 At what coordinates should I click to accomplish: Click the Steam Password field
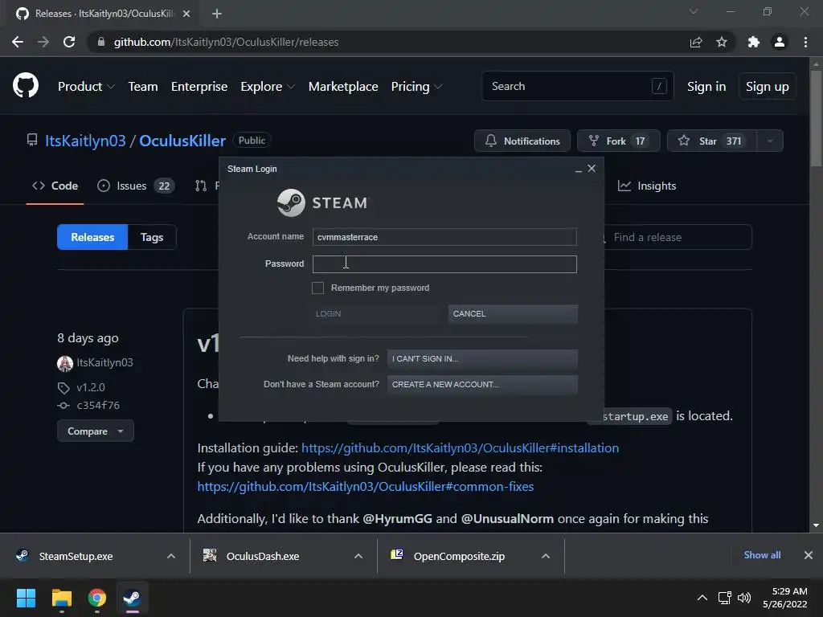coord(444,264)
